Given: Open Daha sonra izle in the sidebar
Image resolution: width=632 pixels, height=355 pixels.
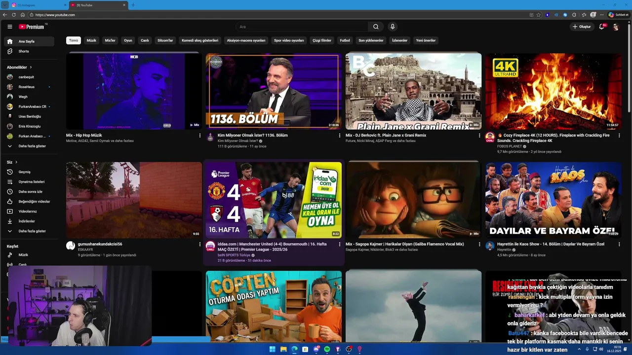Looking at the screenshot, I should click(29, 192).
